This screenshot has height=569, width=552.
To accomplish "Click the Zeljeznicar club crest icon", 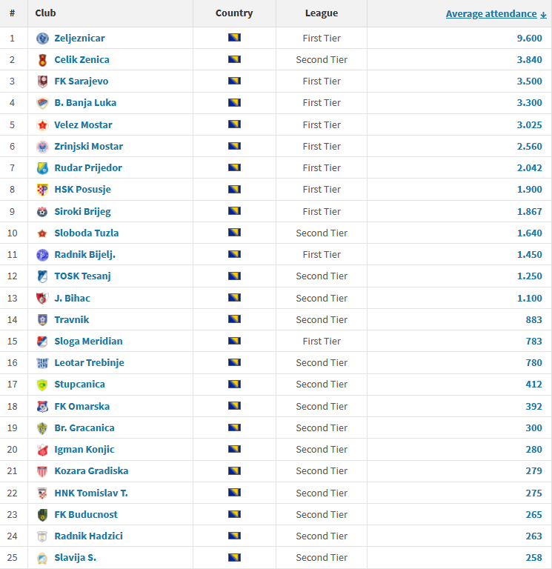I will pos(42,38).
